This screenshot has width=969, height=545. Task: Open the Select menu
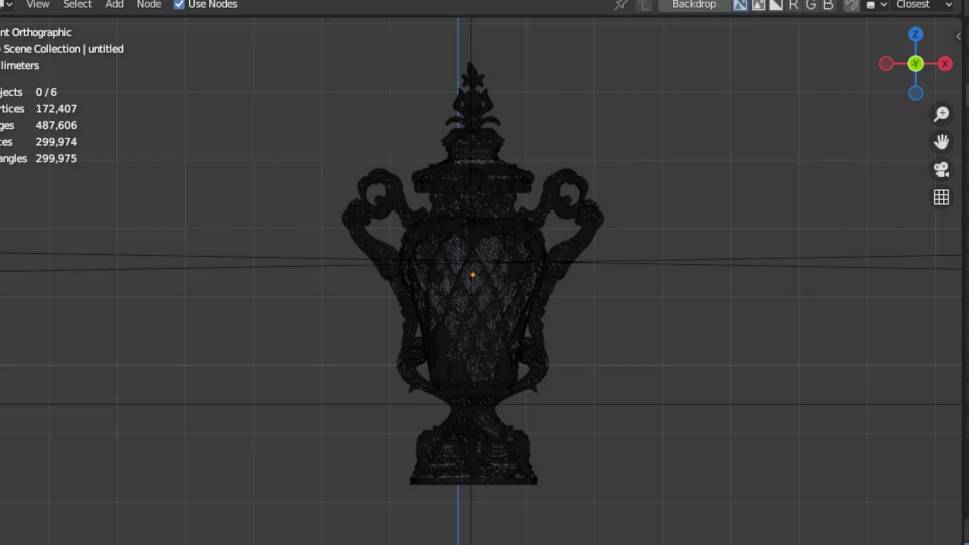[78, 5]
